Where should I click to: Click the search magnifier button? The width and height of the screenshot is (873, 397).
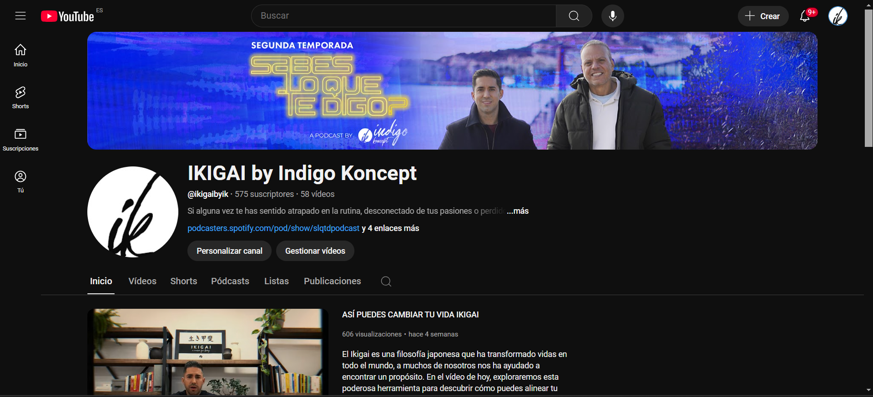point(574,16)
